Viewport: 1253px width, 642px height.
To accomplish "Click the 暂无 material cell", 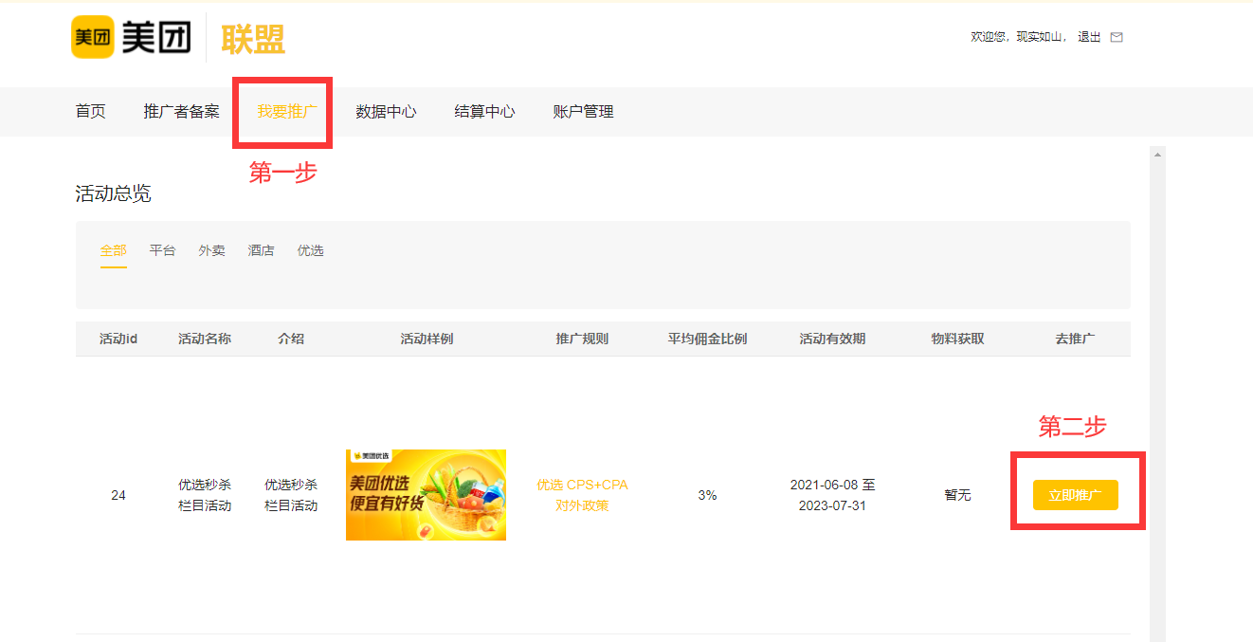I will point(957,495).
